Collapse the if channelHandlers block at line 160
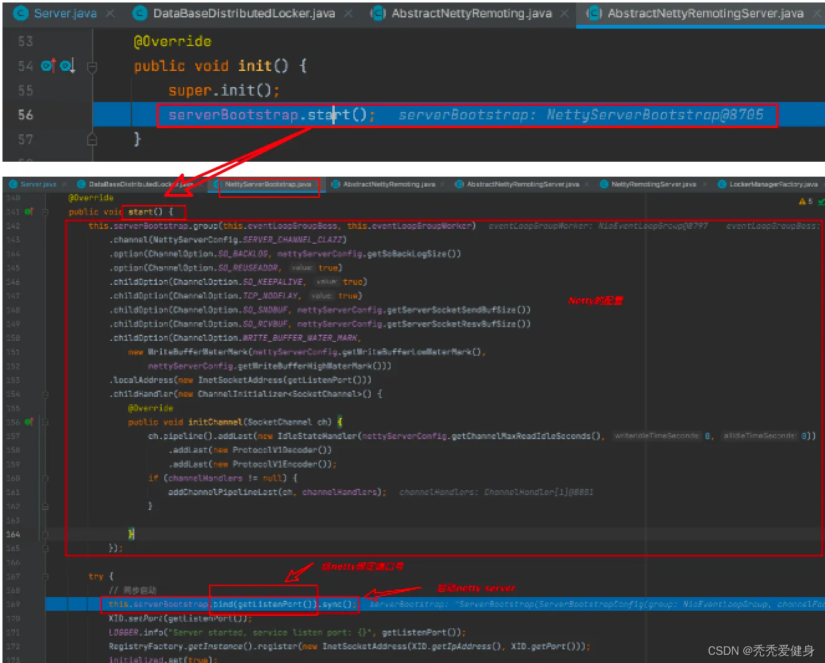This screenshot has width=825, height=663. click(45, 478)
